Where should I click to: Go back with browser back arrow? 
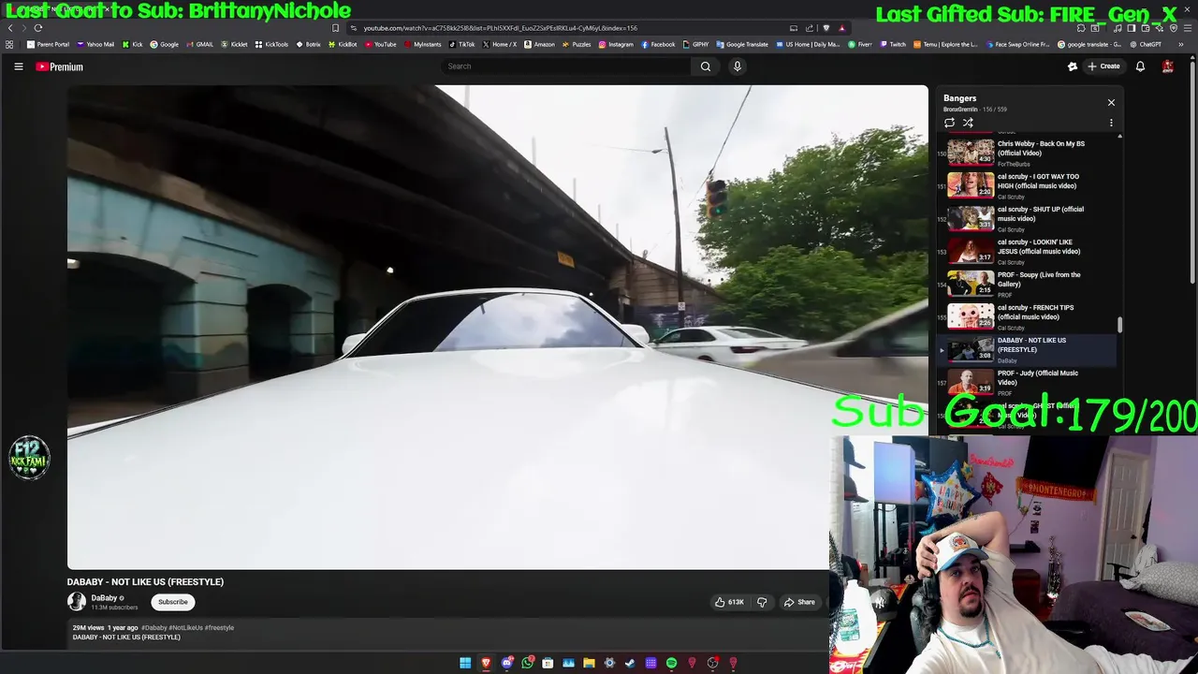coord(10,28)
